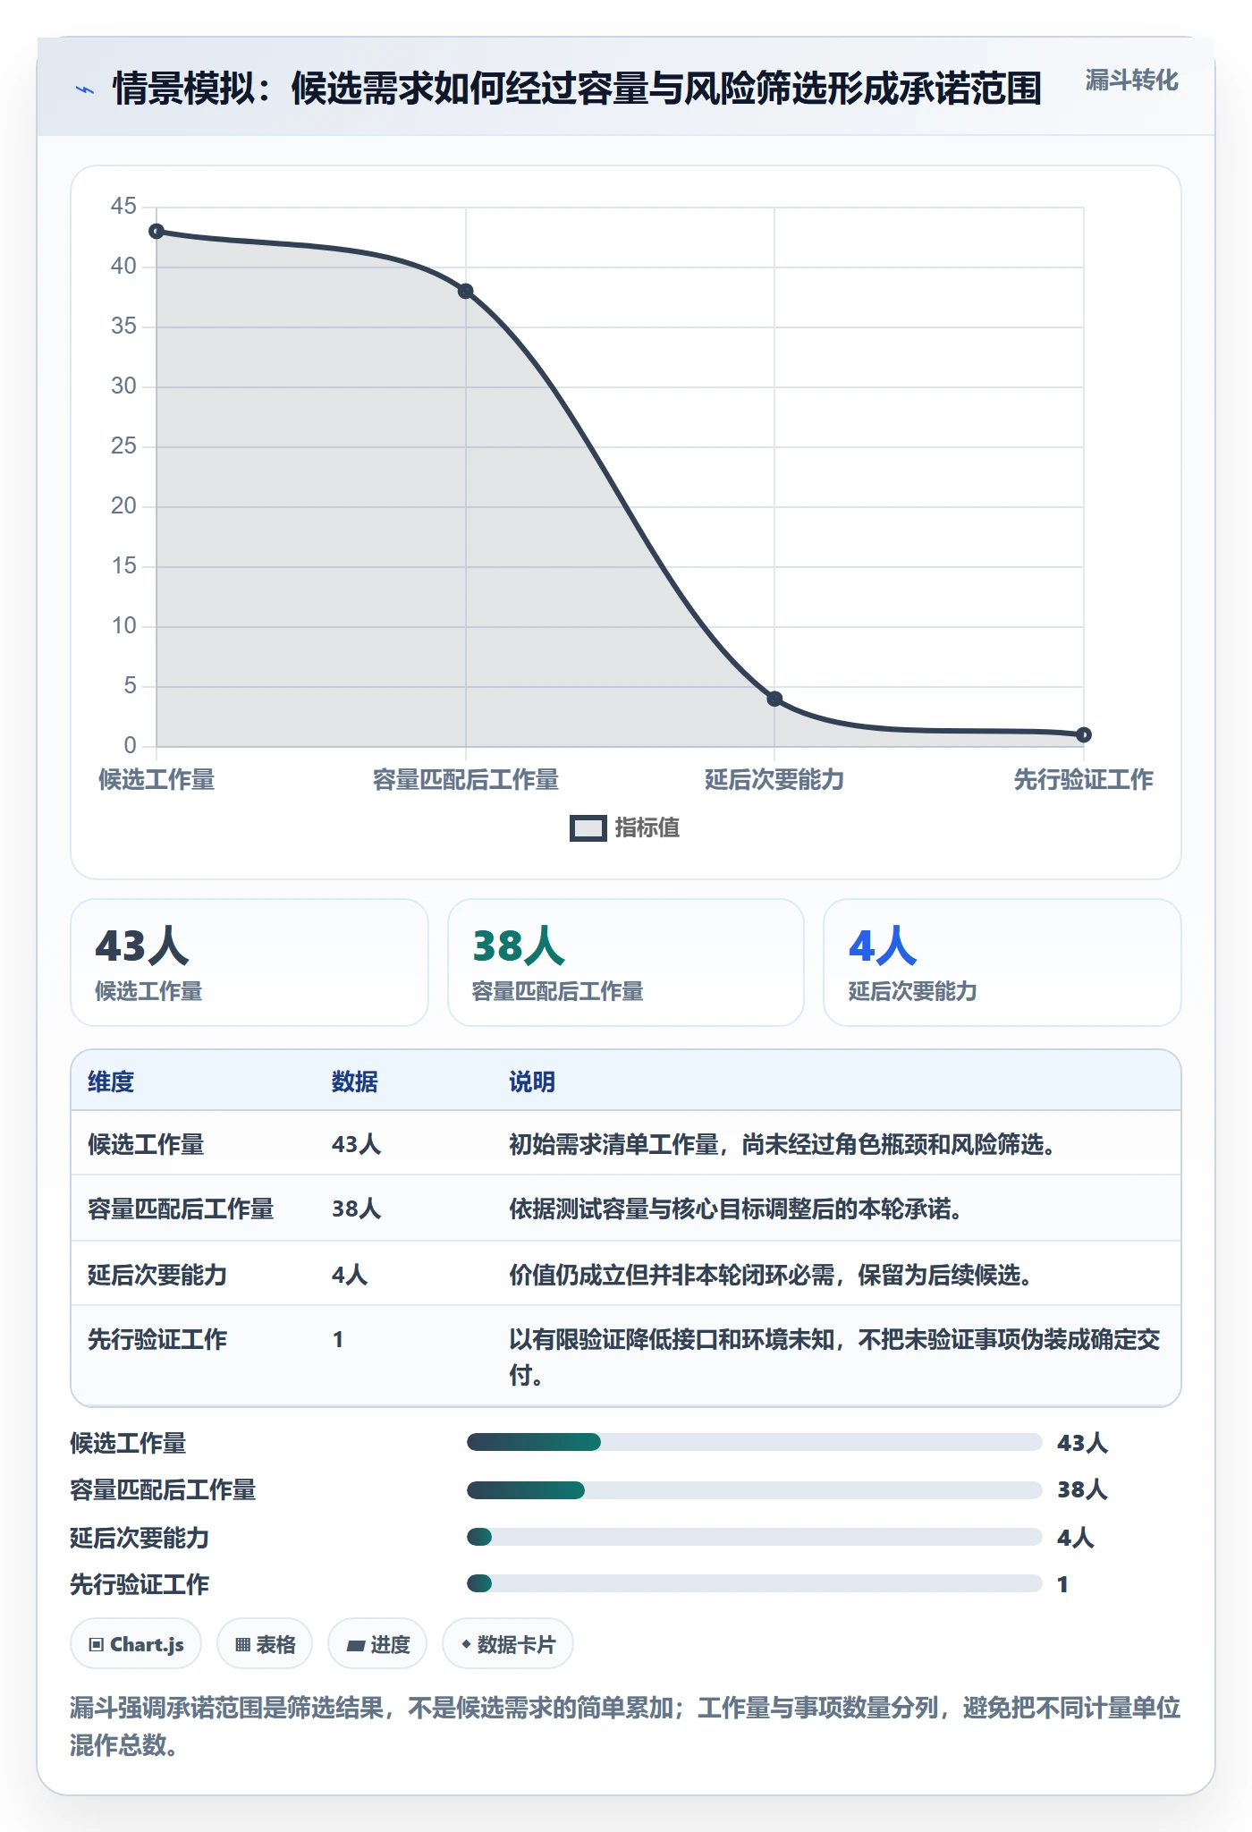Screen dimensions: 1252x1832
Task: Click the 漏斗转化 tag in the header
Action: [x=1131, y=81]
